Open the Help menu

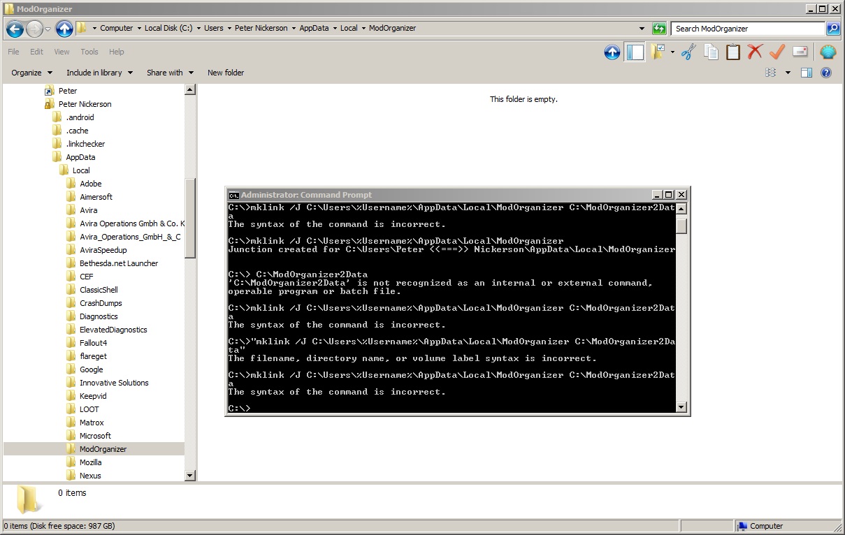point(117,52)
